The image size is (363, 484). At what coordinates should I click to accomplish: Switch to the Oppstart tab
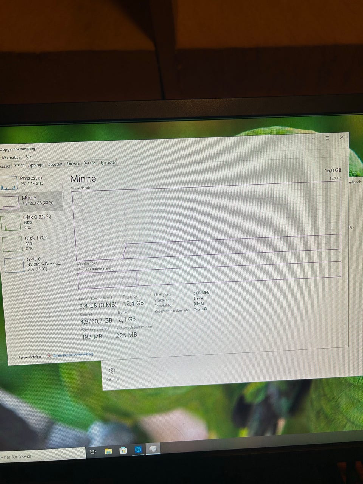click(x=55, y=164)
